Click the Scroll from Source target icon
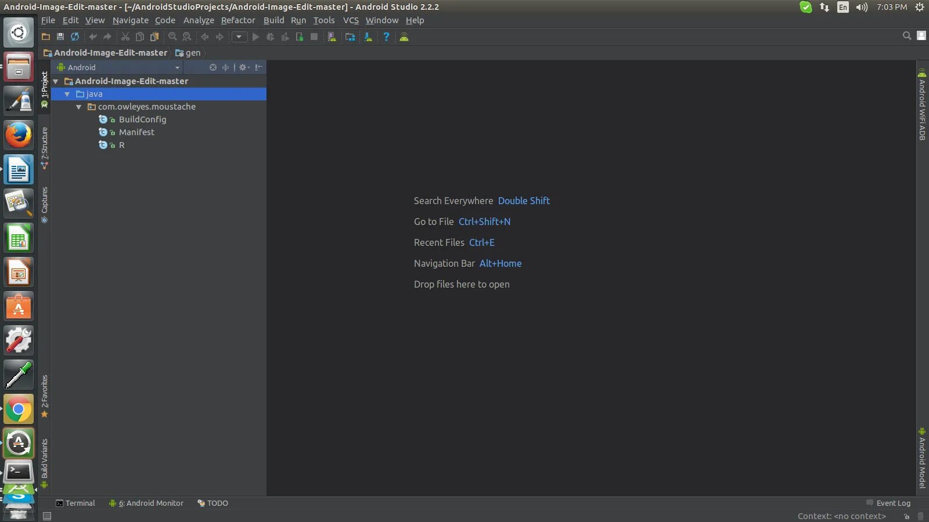The image size is (929, 522). click(x=213, y=67)
